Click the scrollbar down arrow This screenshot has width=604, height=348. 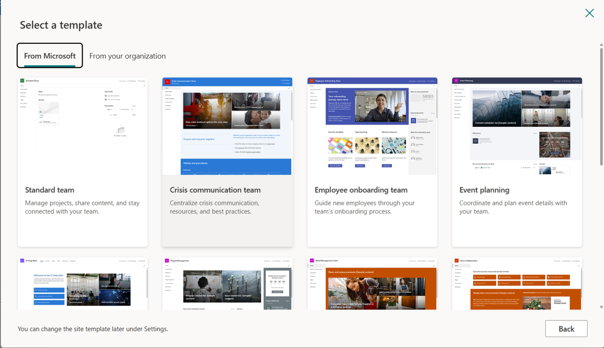click(601, 307)
